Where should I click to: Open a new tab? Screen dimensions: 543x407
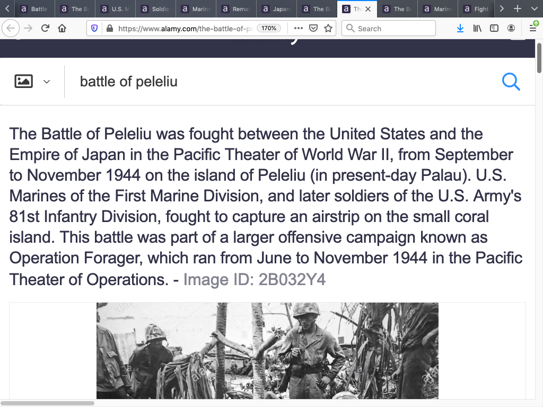click(x=518, y=9)
